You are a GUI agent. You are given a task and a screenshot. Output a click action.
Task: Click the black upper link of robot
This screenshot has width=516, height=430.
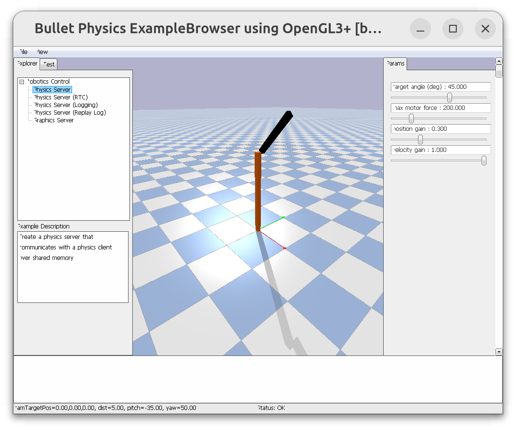pos(276,132)
